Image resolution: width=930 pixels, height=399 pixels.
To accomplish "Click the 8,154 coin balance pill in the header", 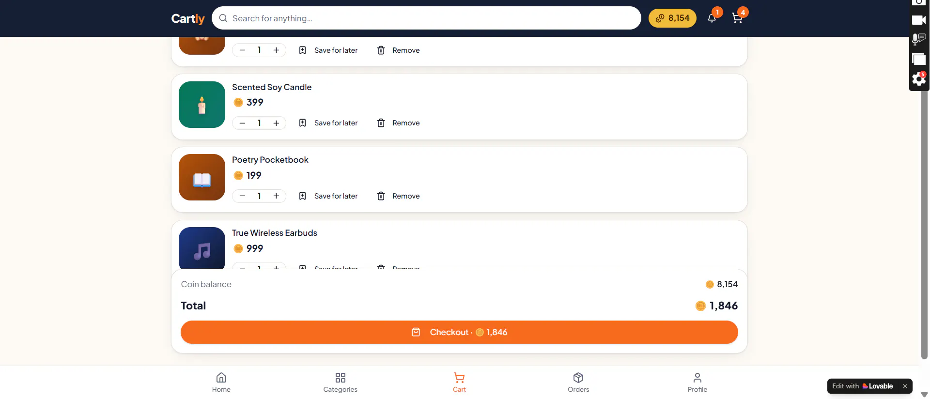I will 672,18.
